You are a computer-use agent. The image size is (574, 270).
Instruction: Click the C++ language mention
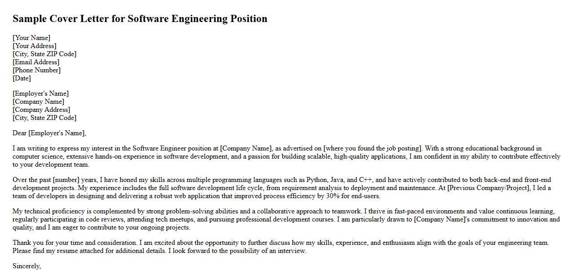tap(366, 180)
